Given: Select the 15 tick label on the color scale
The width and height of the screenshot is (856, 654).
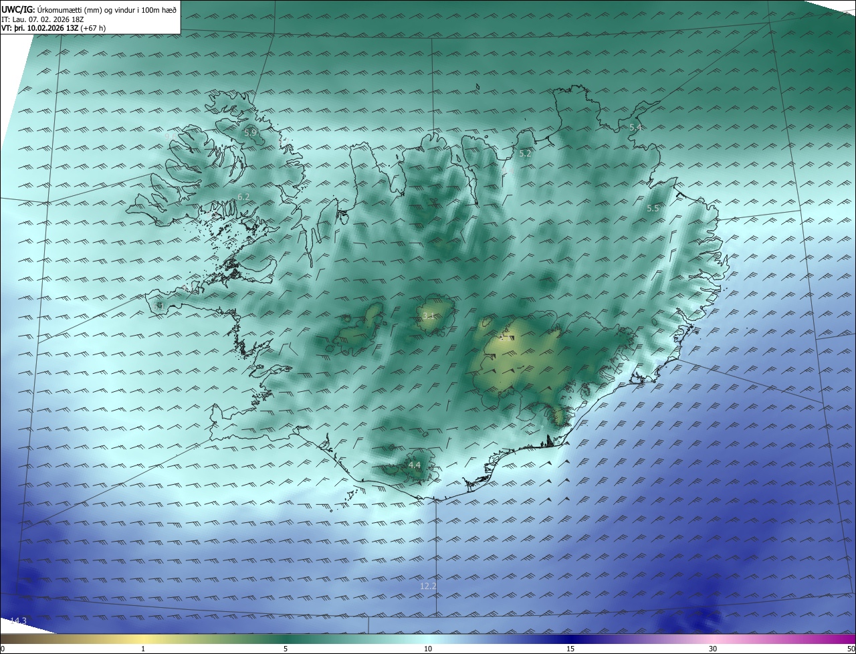Looking at the screenshot, I should pyautogui.click(x=570, y=649).
